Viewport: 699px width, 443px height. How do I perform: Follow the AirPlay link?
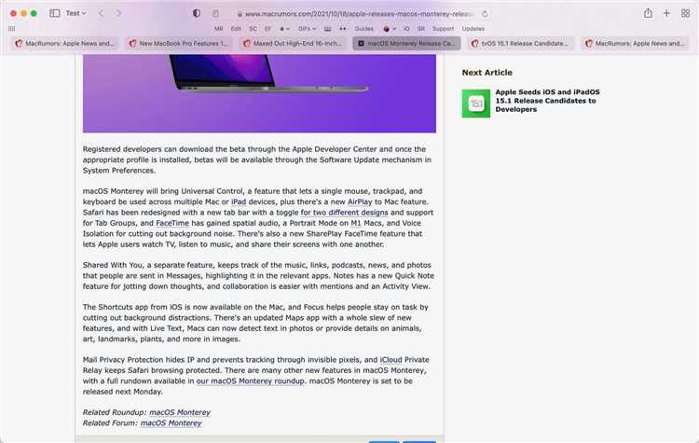(x=360, y=201)
